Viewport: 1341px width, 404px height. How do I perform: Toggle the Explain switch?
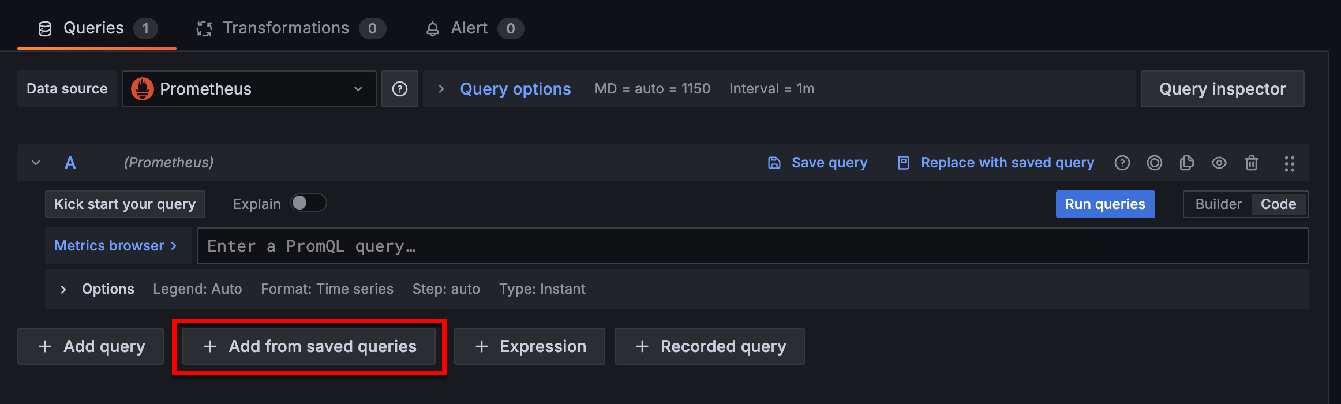[x=308, y=203]
